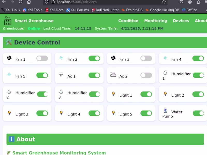Enable the Fan 3 switch

tap(146, 58)
